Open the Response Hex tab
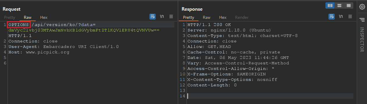Screen dimensions: 367x104 (x=223, y=17)
